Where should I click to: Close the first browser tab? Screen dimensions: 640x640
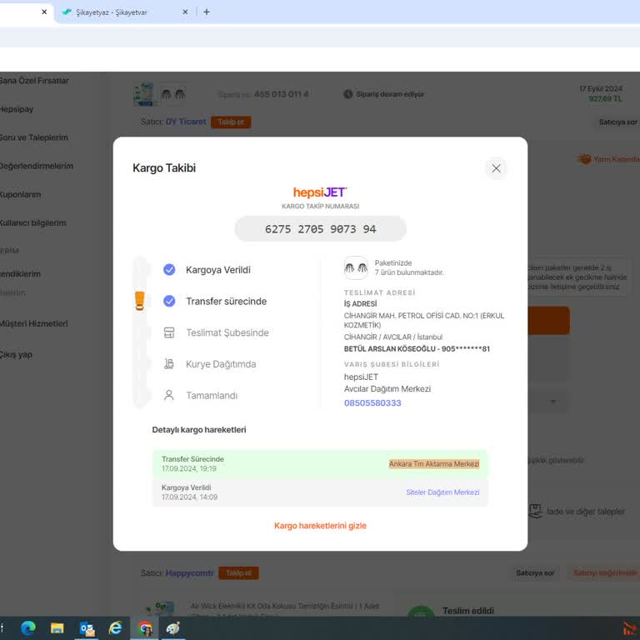click(44, 12)
